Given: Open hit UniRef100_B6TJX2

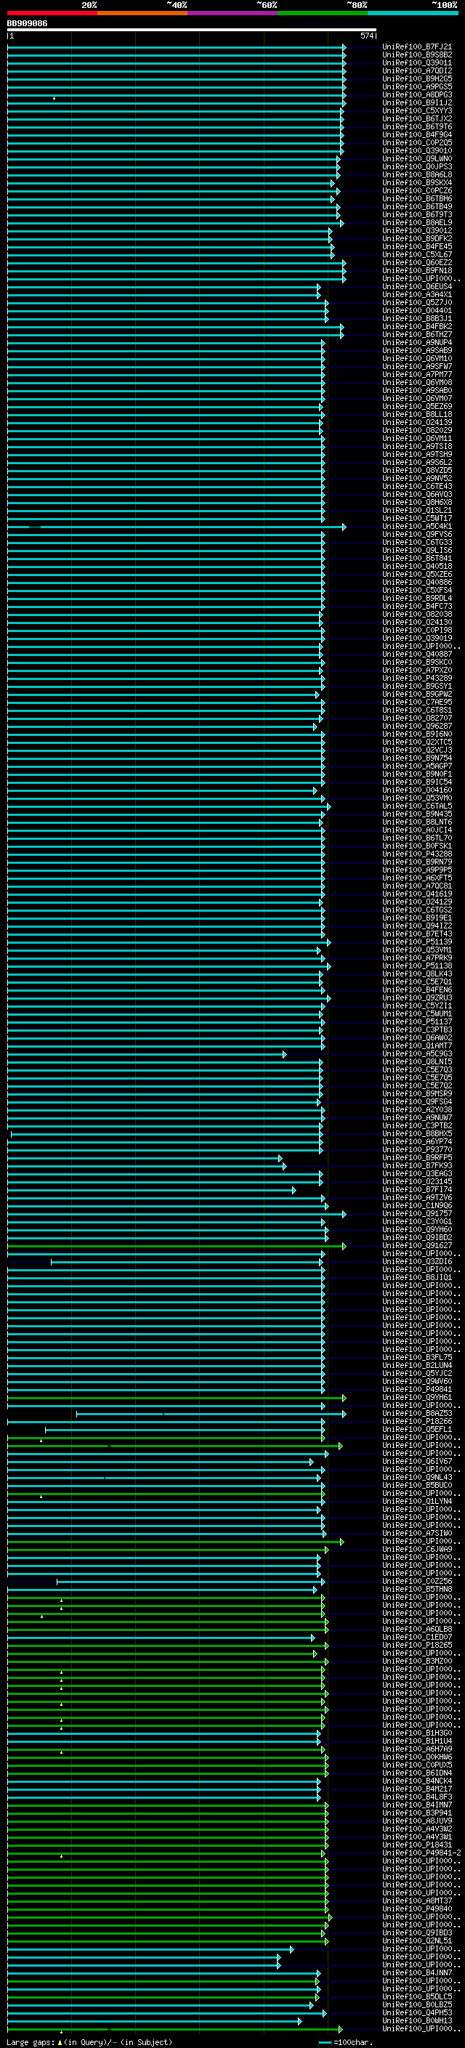Looking at the screenshot, I should [x=417, y=118].
